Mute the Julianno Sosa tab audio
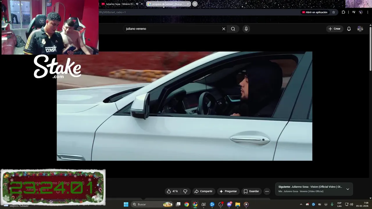Viewport: 372px width, 209px height. 137,4
